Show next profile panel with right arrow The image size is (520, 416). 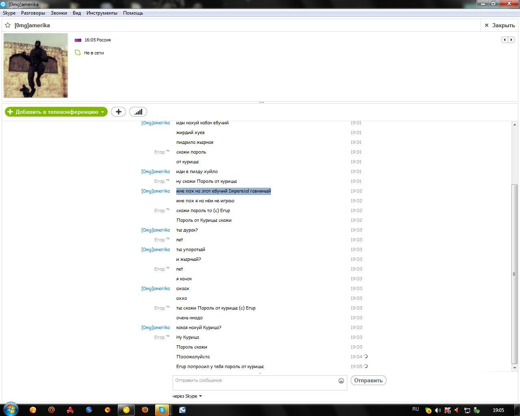511,40
